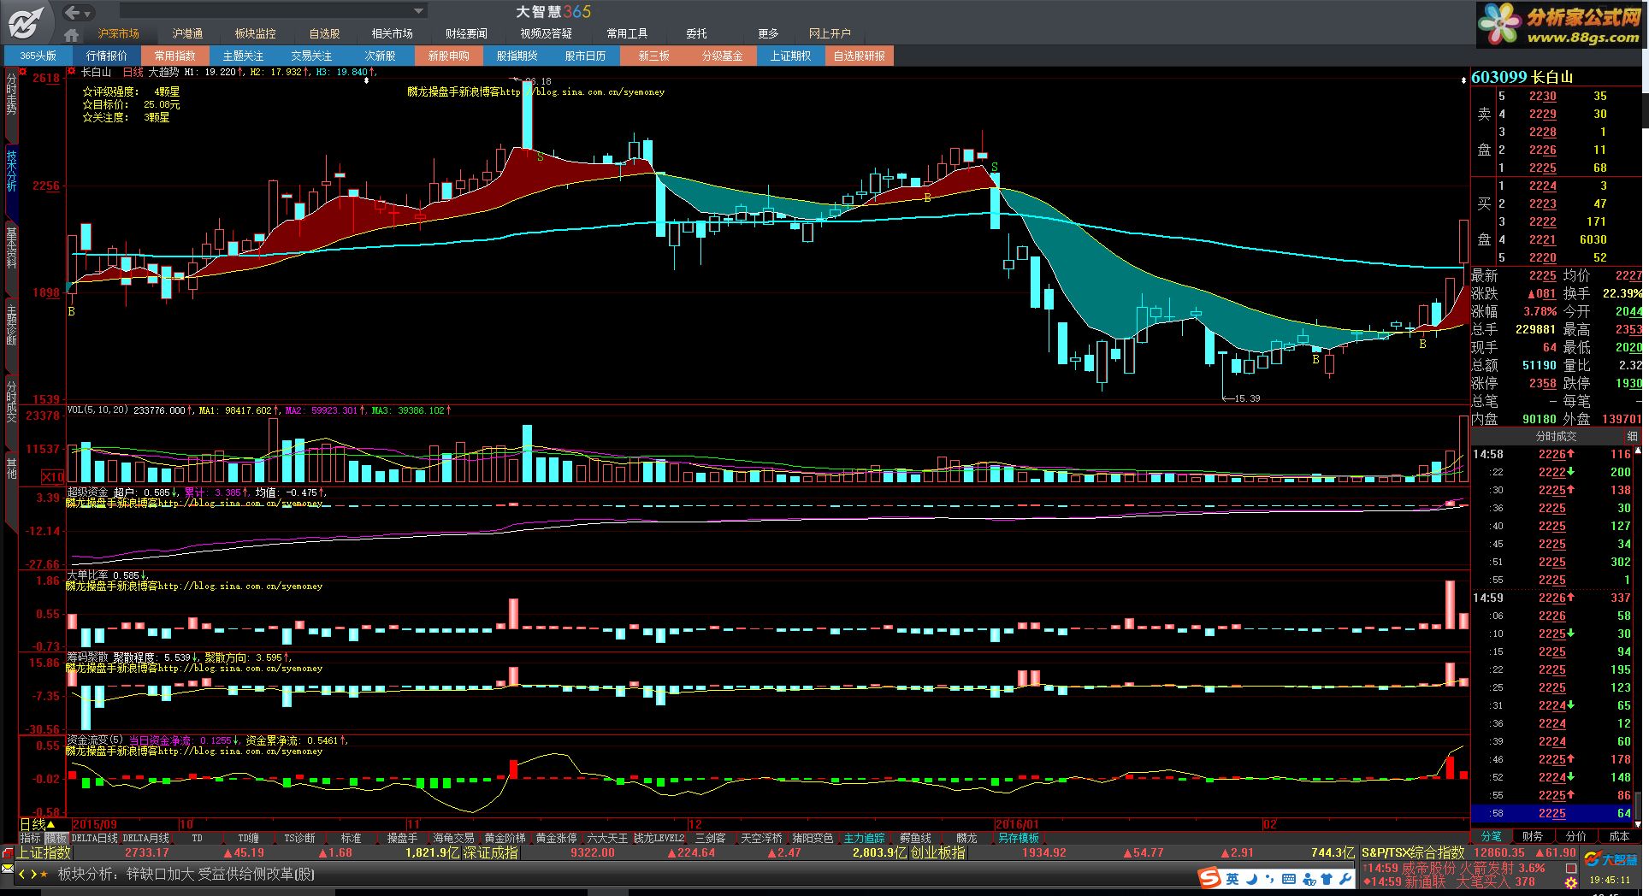The height and width of the screenshot is (896, 1649).
Task: Click the left arrow in news ticker
Action: [22, 874]
